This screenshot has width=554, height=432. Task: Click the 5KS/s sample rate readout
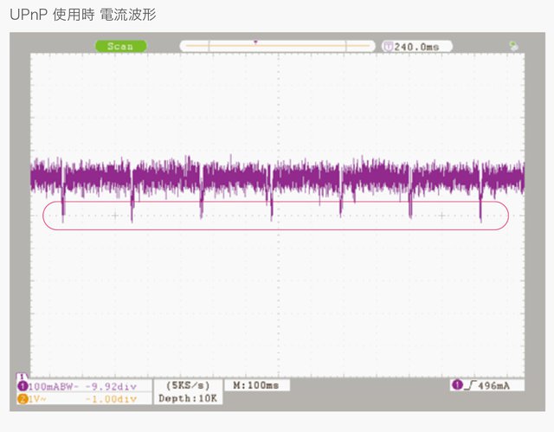pyautogui.click(x=184, y=384)
